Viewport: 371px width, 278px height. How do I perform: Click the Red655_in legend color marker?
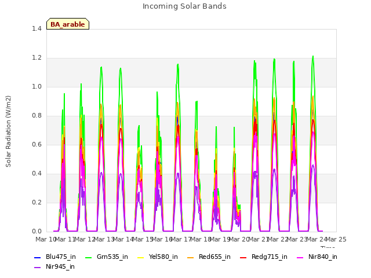(191, 257)
